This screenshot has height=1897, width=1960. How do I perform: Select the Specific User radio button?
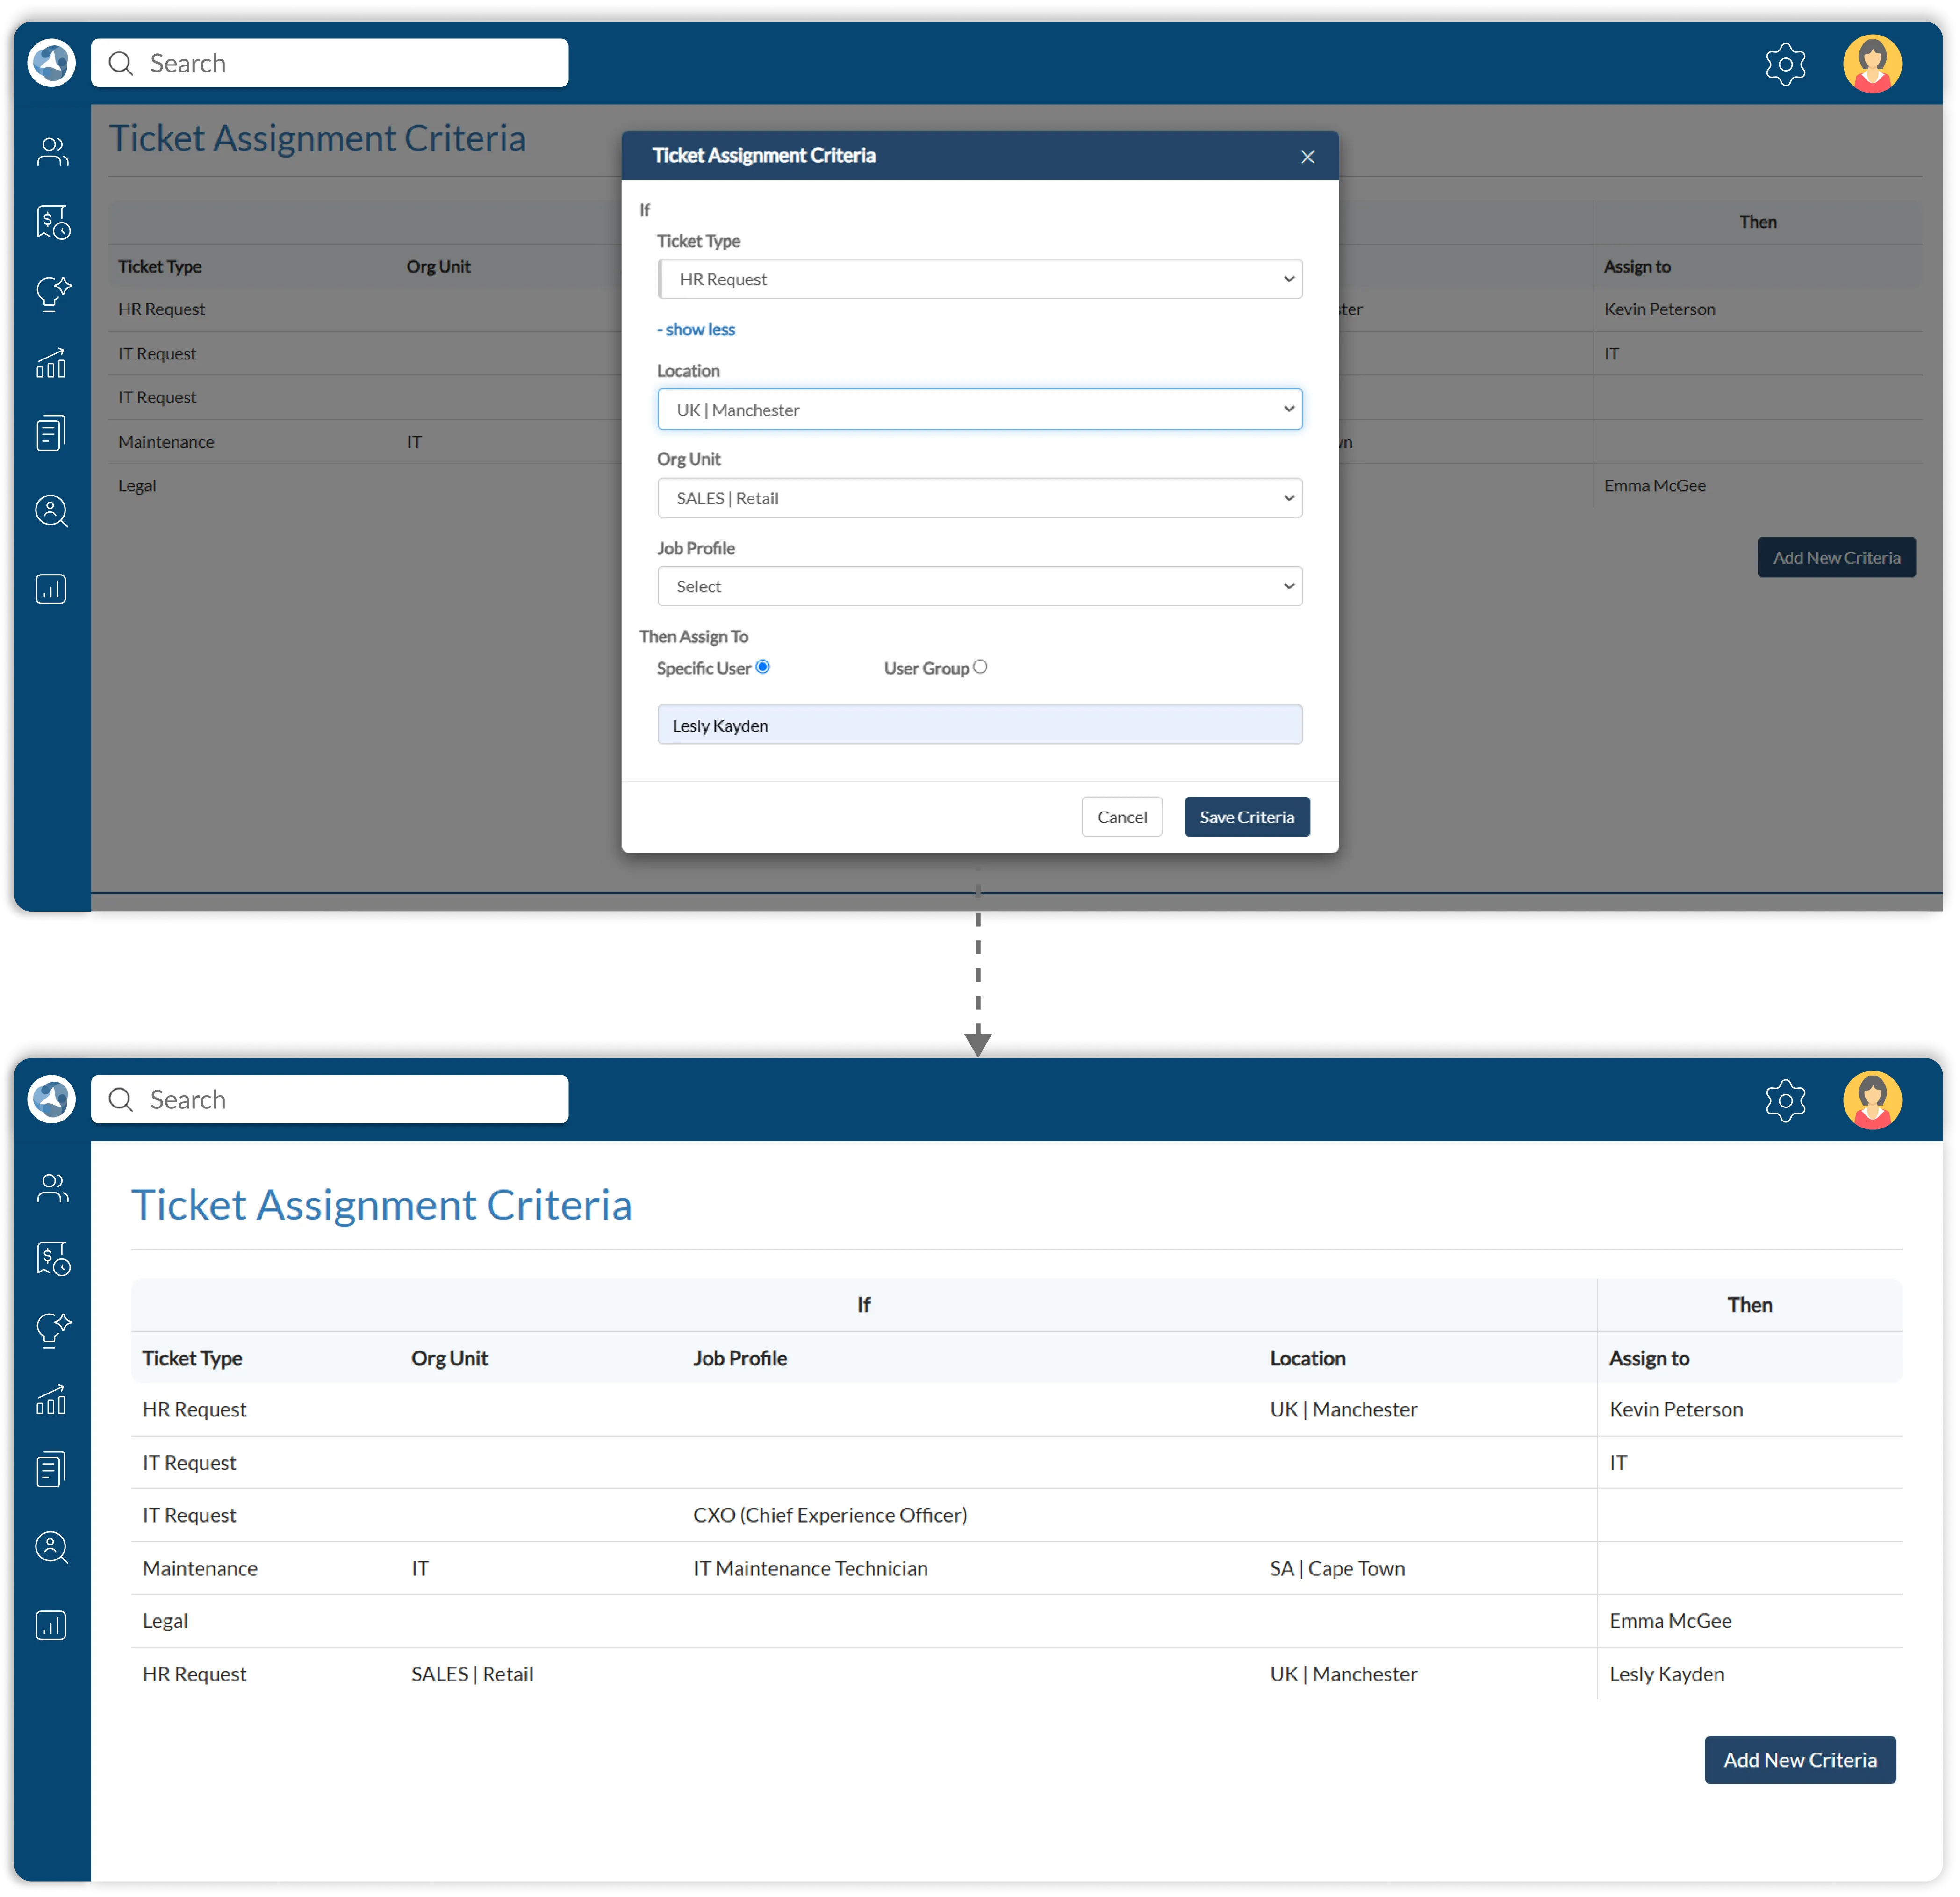click(763, 666)
